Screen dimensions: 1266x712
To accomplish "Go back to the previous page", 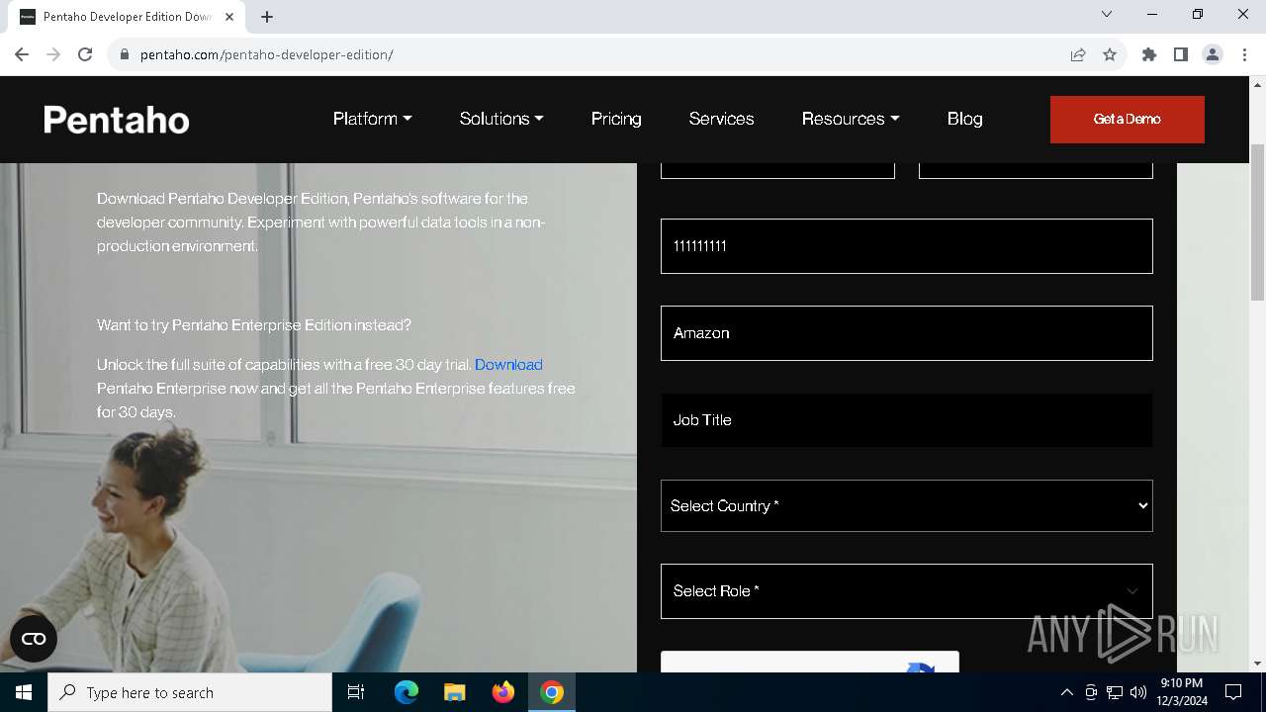I will (x=22, y=54).
